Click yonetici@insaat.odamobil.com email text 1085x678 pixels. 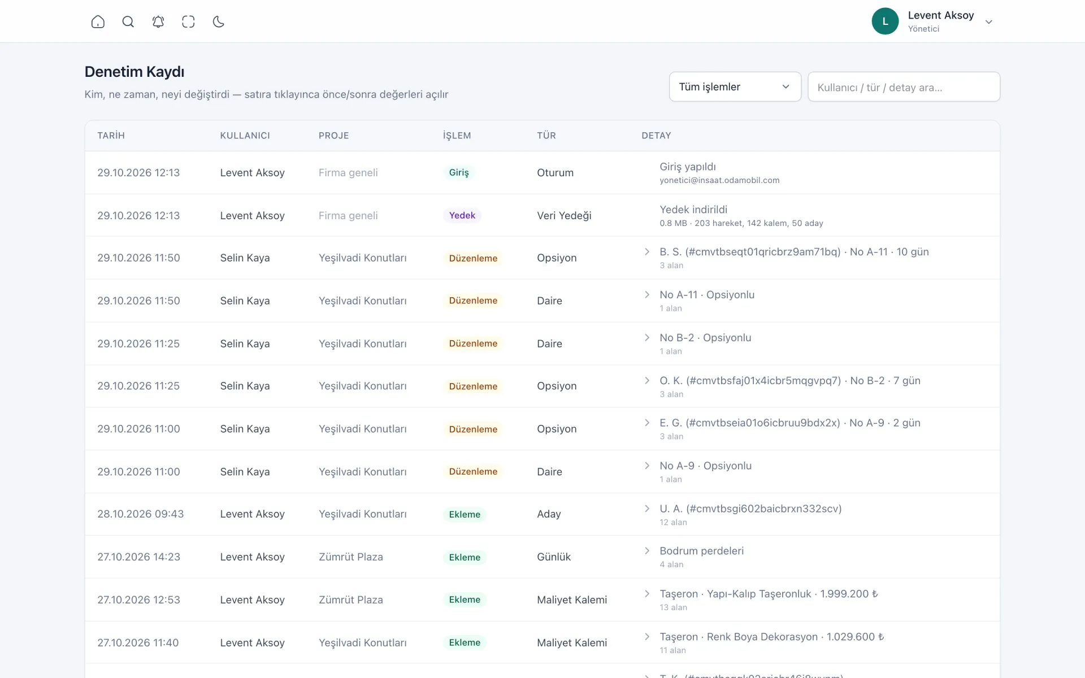click(719, 180)
